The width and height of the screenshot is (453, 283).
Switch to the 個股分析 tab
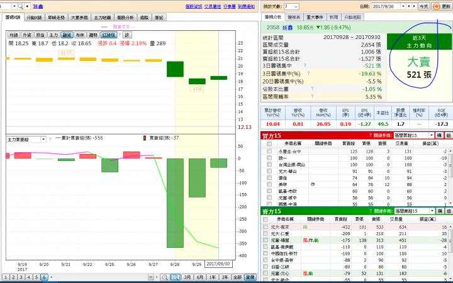125,18
